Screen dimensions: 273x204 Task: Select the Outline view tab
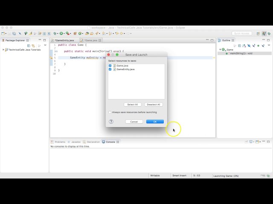(x=226, y=40)
